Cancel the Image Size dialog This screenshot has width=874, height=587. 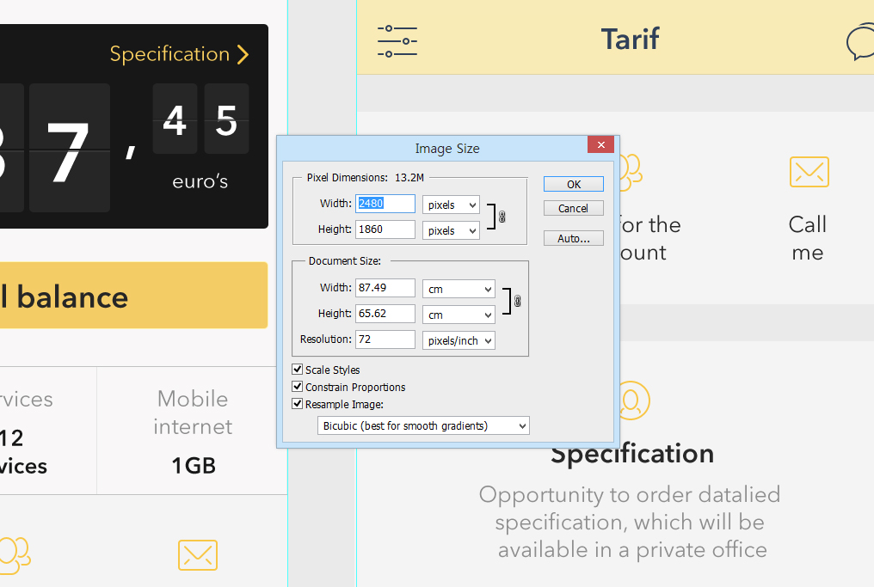point(573,208)
